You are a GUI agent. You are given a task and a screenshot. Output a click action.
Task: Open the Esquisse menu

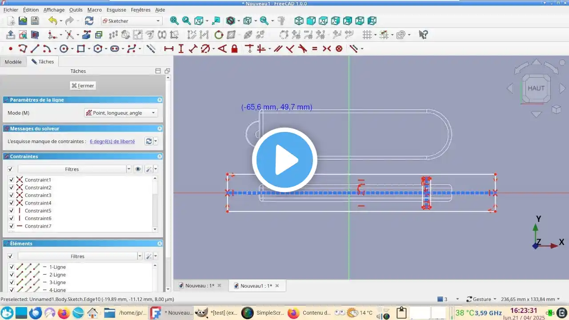tap(116, 10)
